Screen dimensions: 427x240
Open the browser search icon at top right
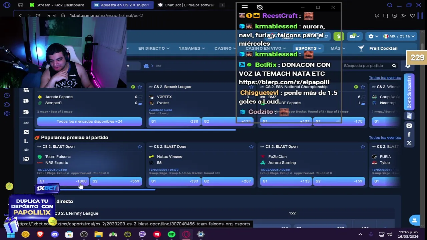point(390,5)
